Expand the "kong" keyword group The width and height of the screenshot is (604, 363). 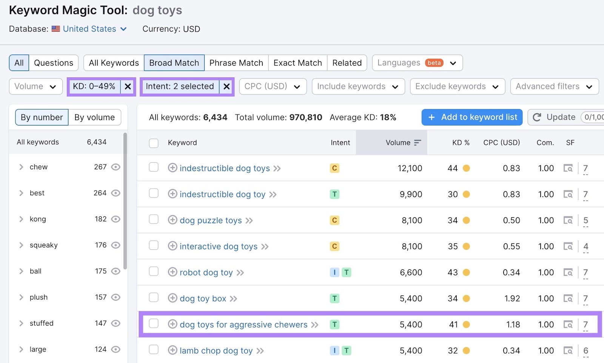(21, 219)
